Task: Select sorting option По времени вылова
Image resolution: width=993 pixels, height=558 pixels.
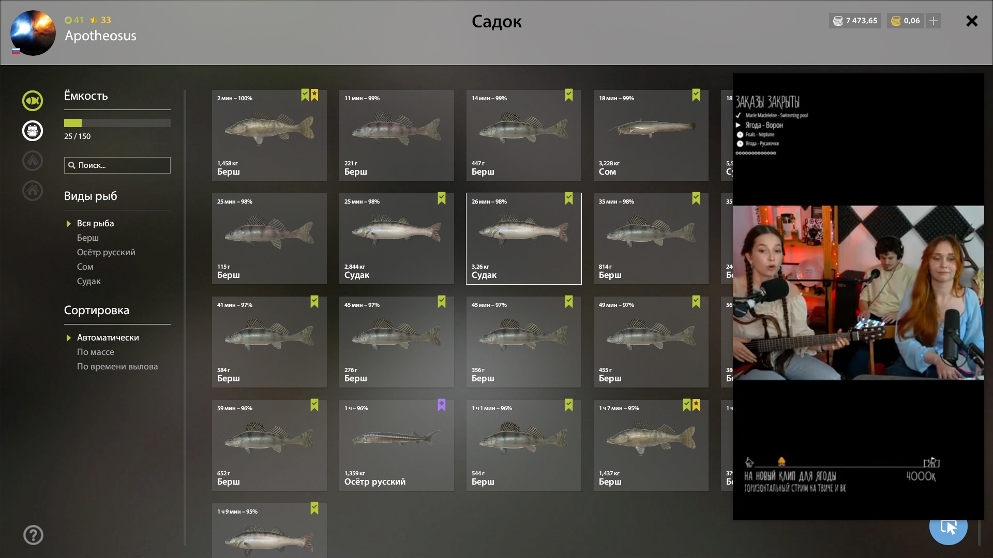Action: [117, 366]
